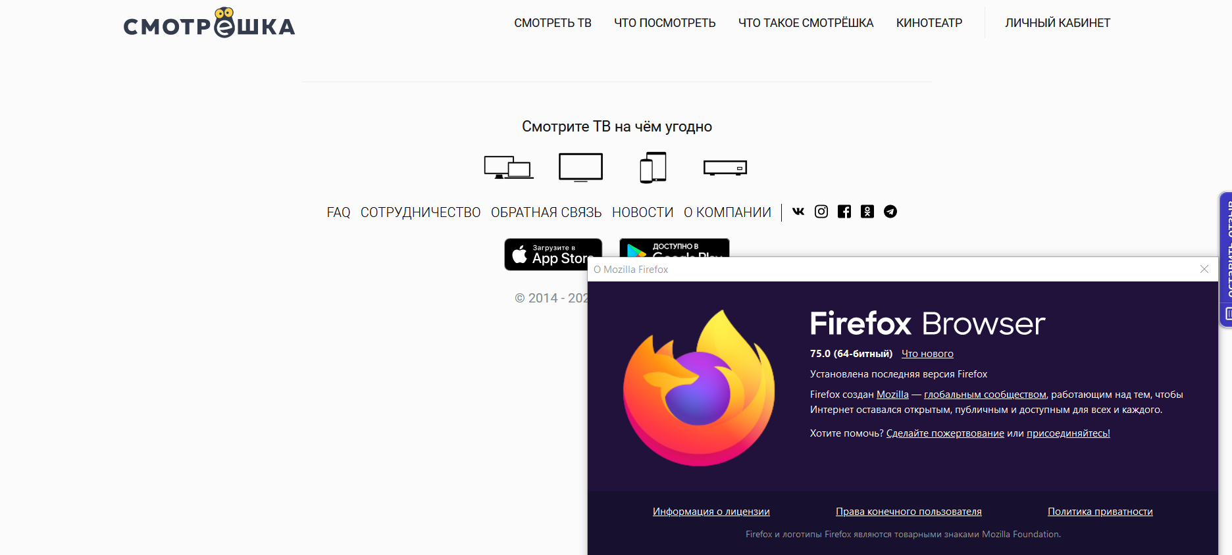Open the Odnoklassniki social icon
This screenshot has width=1232, height=555.
pos(867,211)
